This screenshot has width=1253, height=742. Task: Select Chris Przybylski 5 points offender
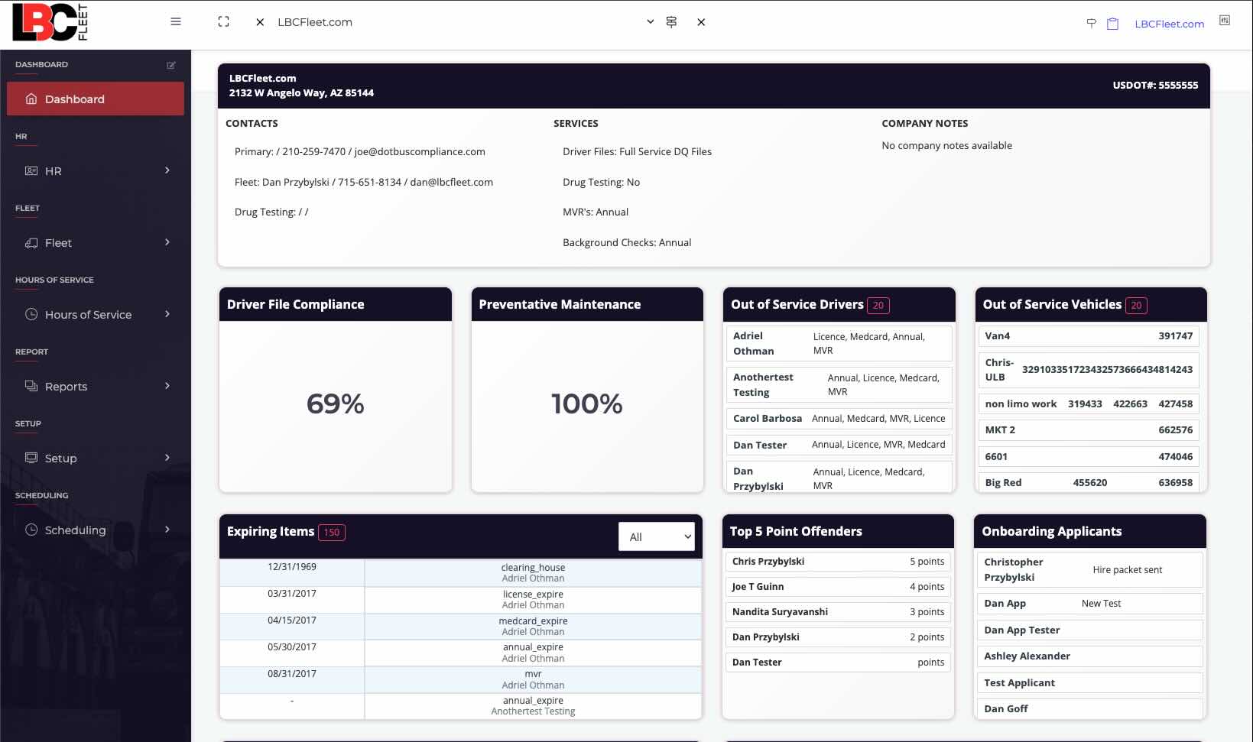(838, 561)
